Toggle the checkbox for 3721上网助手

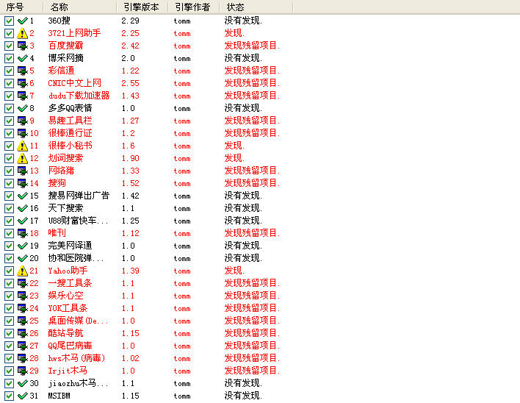click(9, 33)
